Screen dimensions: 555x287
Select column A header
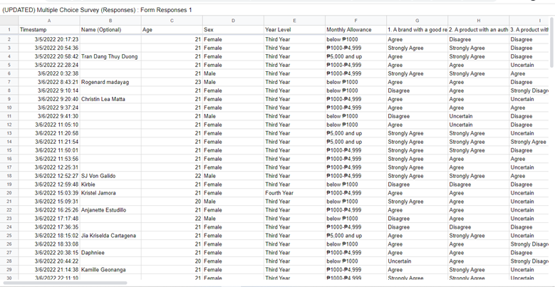(48, 21)
